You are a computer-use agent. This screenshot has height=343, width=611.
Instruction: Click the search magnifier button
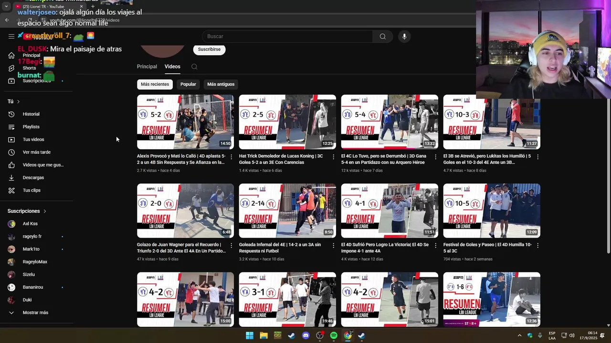tap(383, 37)
